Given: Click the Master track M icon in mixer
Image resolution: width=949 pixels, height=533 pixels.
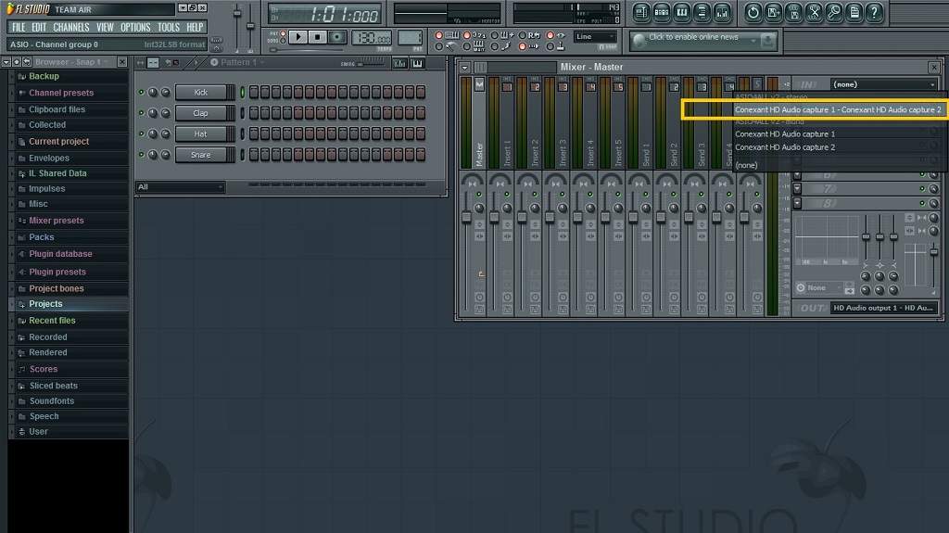Looking at the screenshot, I should pos(479,84).
